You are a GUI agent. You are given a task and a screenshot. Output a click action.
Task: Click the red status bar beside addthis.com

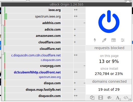[x=5, y=23]
